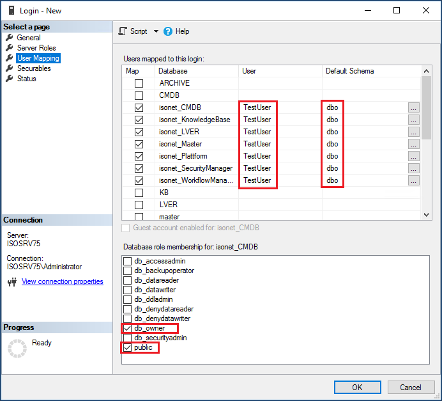442x401 pixels.
Task: Open schema browse button for isonet_Plattform row
Action: pyautogui.click(x=413, y=156)
